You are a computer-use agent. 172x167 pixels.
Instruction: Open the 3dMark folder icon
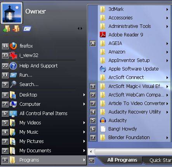point(103,9)
